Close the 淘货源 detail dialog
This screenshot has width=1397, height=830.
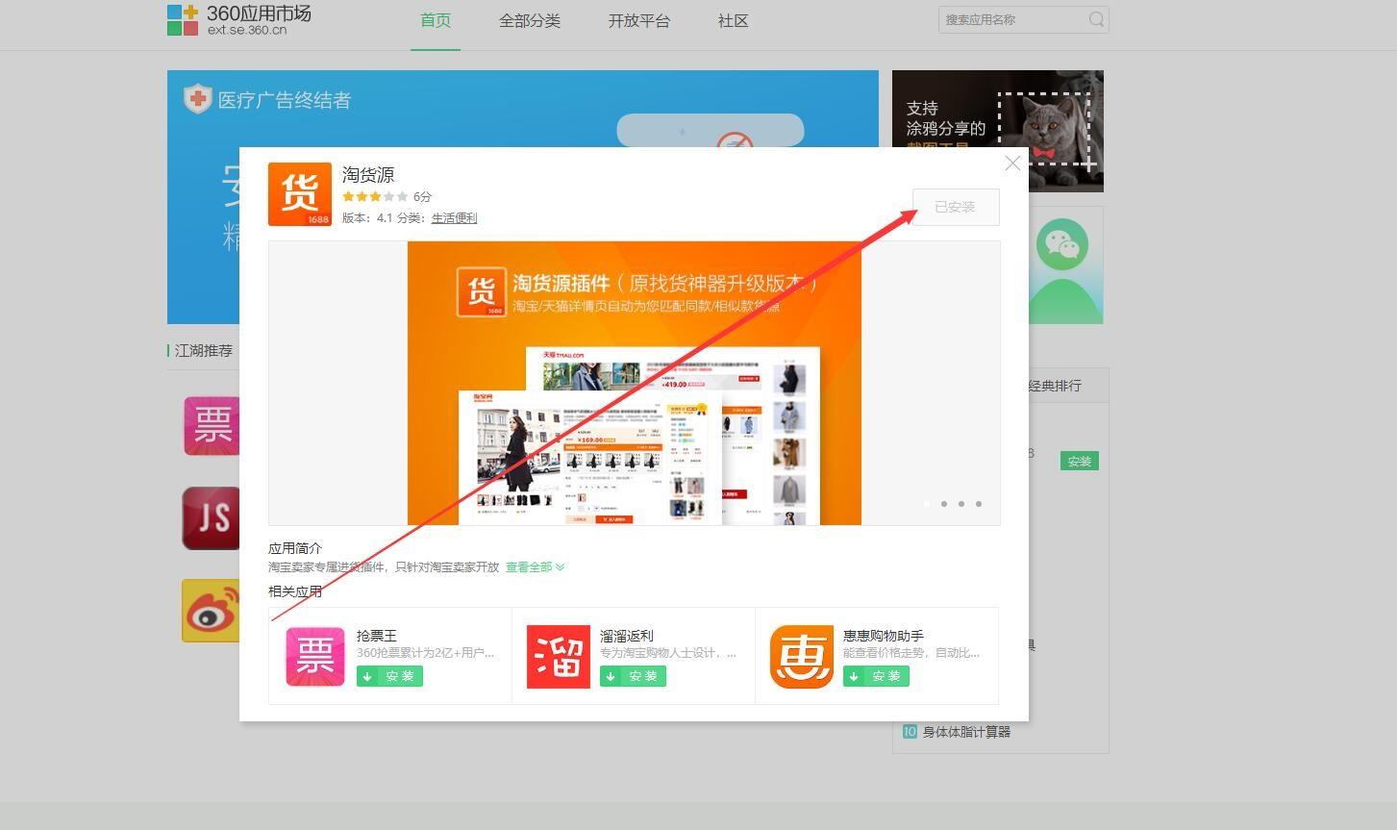tap(1012, 163)
